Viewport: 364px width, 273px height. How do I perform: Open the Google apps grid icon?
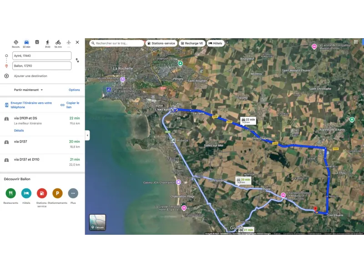(x=356, y=42)
